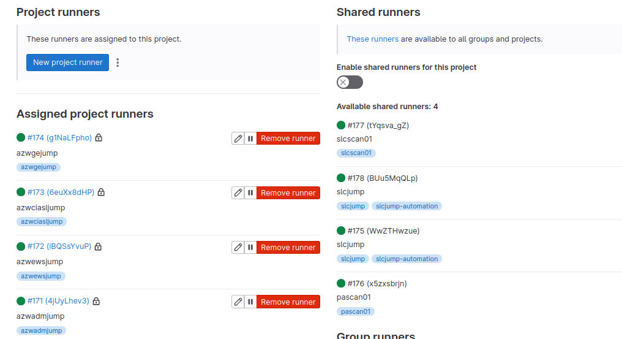This screenshot has width=622, height=339.
Task: Click lock icon next to runner #174
Action: (99, 138)
